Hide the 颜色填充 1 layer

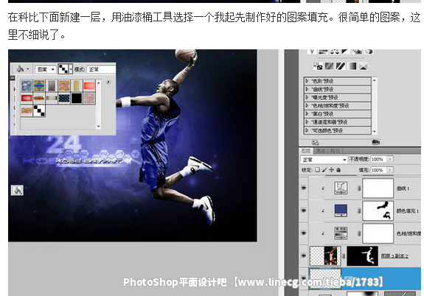click(304, 211)
